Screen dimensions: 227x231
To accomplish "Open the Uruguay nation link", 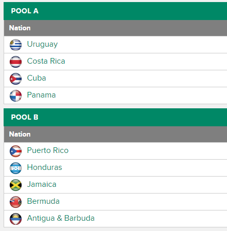I will 42,44.
